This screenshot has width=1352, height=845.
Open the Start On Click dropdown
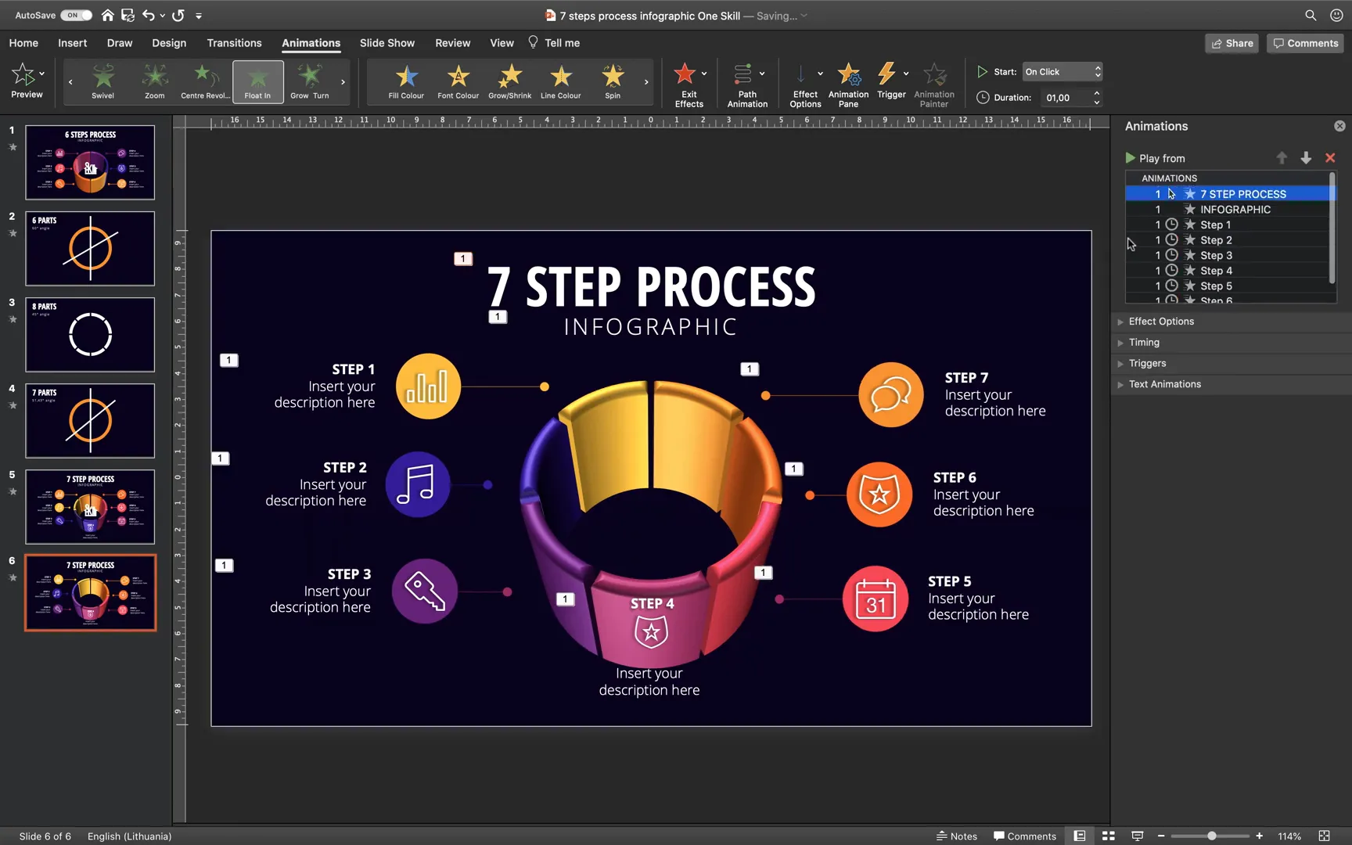(1061, 71)
